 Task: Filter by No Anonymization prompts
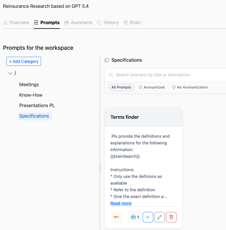[190, 87]
